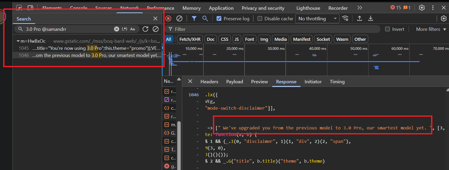Switch to the Timing tab
Viewport: 449px width, 170px height.
click(x=337, y=81)
